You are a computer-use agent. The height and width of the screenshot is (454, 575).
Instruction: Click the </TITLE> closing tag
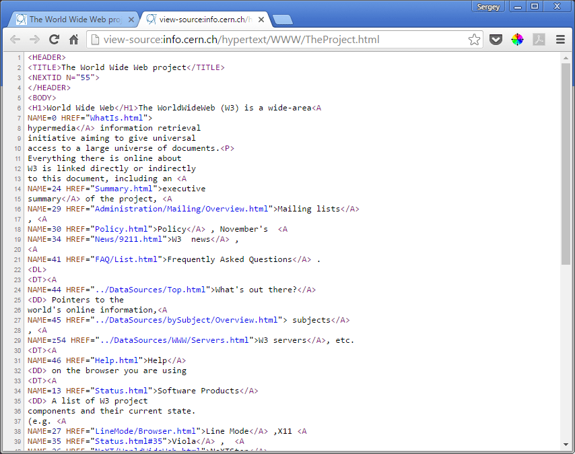[x=205, y=67]
